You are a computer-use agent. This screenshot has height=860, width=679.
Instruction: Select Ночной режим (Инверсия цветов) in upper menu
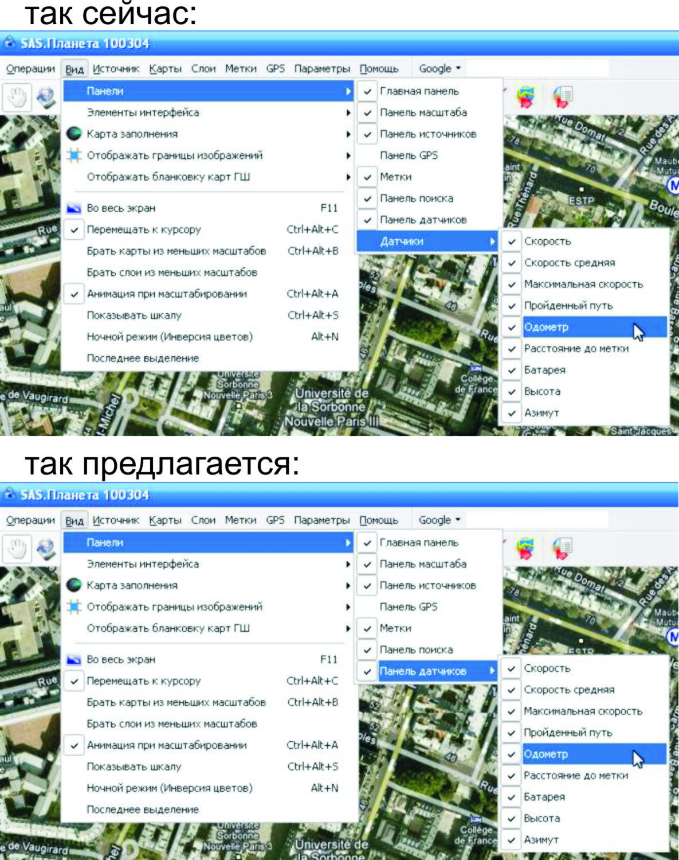coord(170,337)
